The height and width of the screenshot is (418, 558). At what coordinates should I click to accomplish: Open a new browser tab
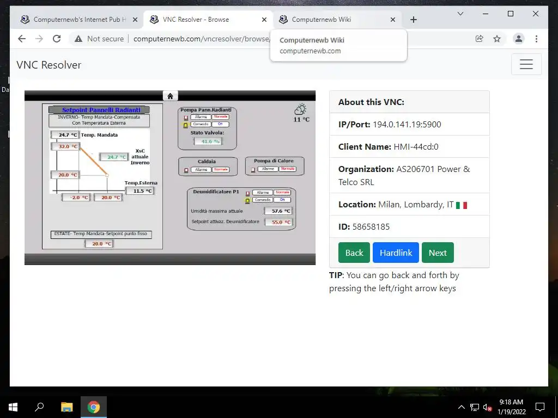(x=413, y=20)
